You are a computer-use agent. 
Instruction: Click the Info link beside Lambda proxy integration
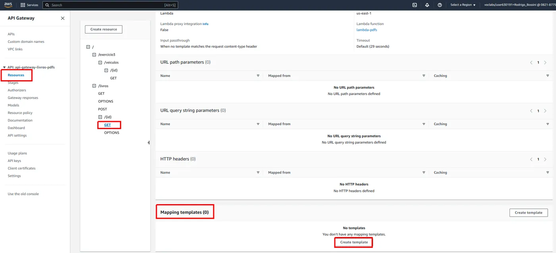point(205,24)
